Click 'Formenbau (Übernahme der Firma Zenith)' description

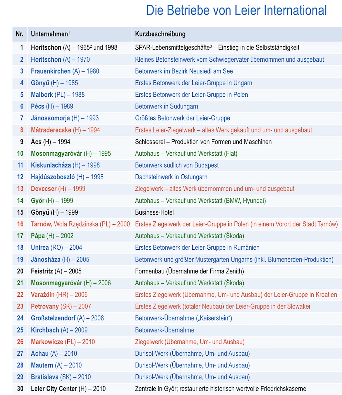pyautogui.click(x=189, y=271)
